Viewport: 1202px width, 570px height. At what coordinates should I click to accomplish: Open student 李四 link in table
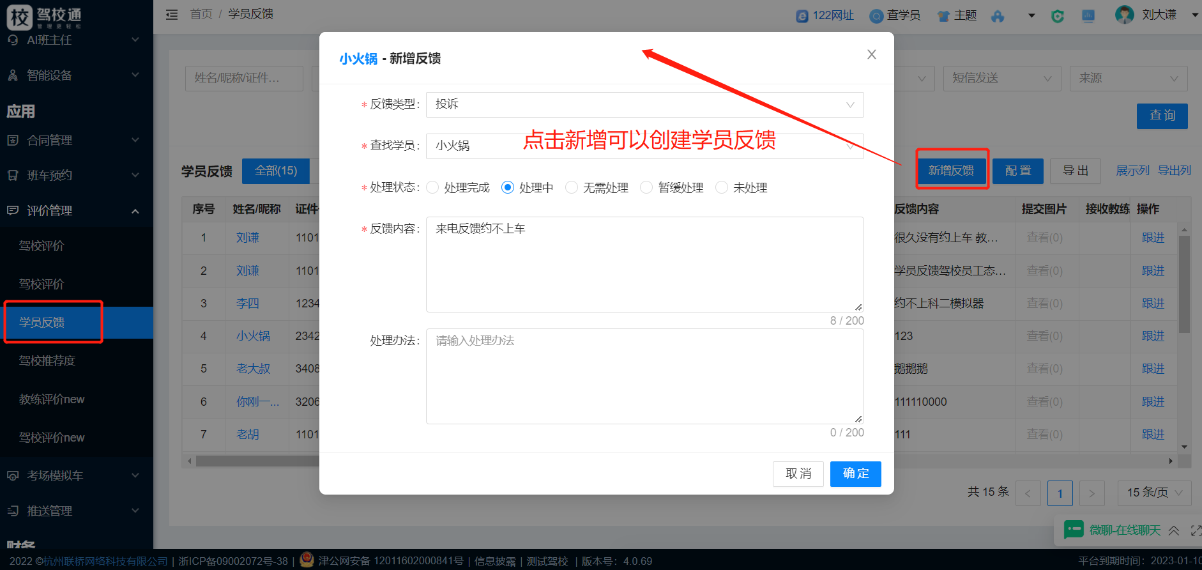[x=248, y=304]
